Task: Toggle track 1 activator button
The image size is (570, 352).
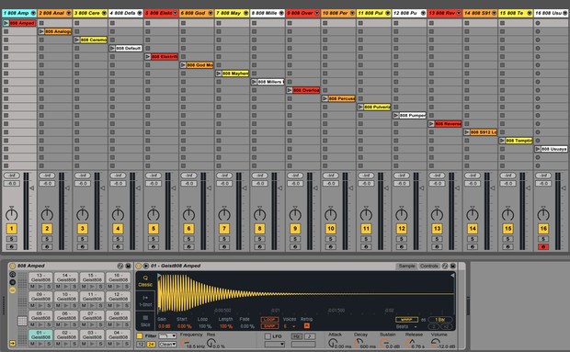Action: click(12, 229)
